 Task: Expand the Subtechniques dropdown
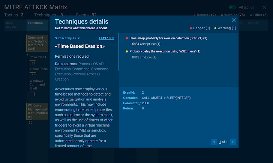click(67, 38)
